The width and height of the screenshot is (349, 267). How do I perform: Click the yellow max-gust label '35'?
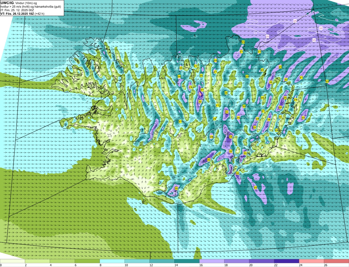pos(285,98)
